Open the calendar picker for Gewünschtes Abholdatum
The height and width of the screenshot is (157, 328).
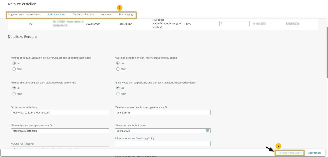[x=207, y=131]
